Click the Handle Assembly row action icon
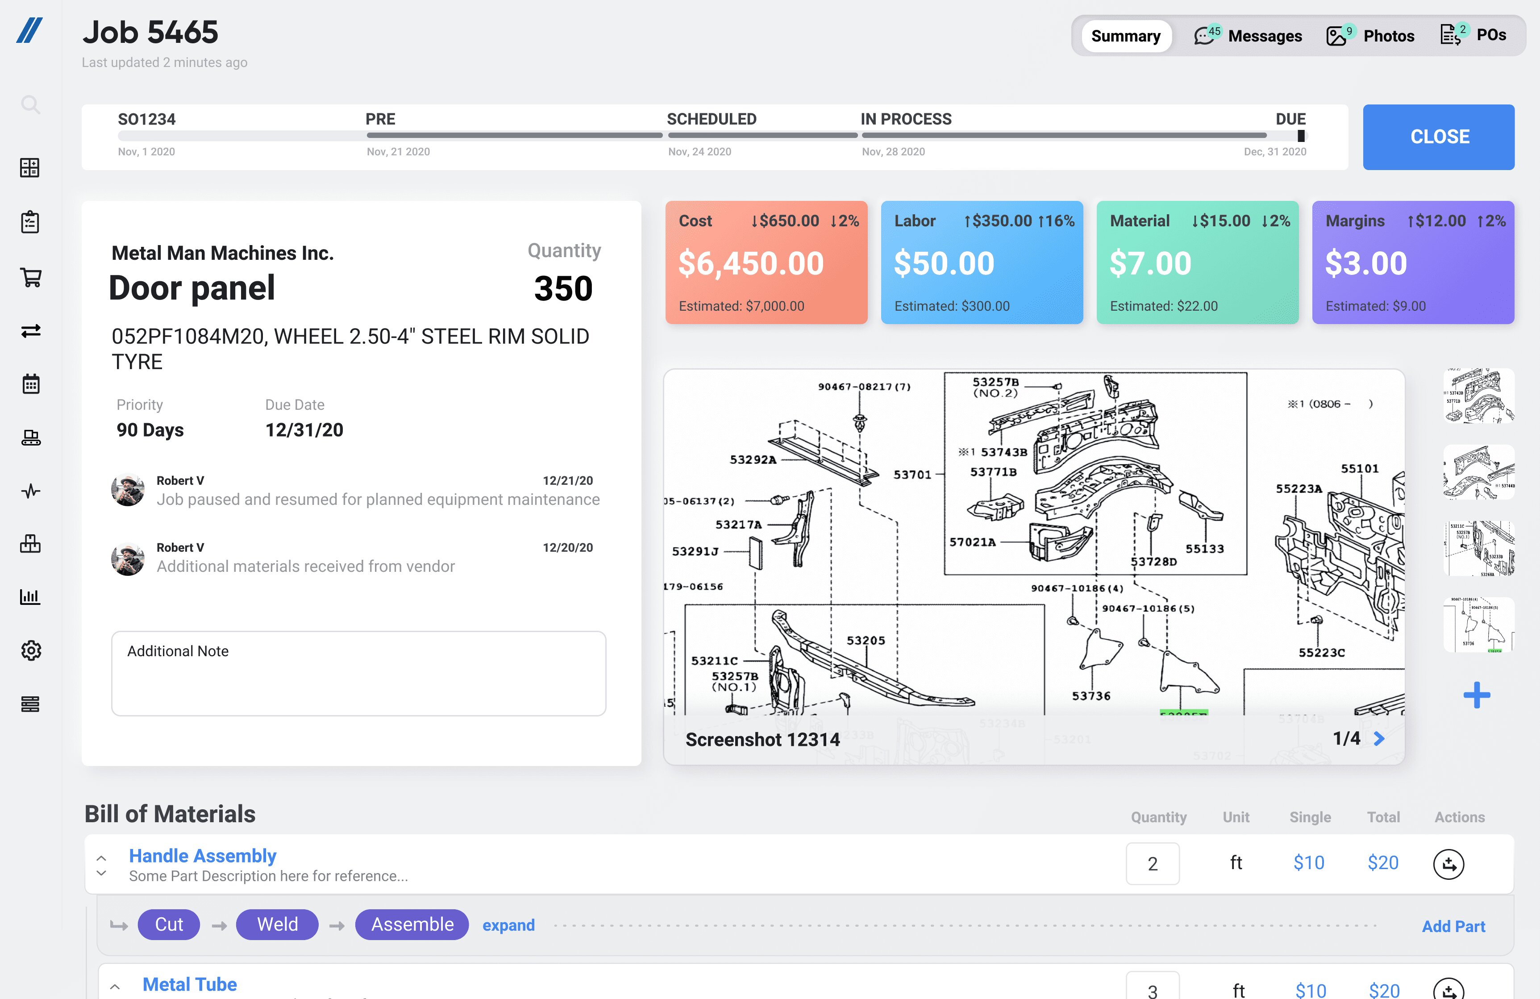1540x999 pixels. [x=1448, y=864]
